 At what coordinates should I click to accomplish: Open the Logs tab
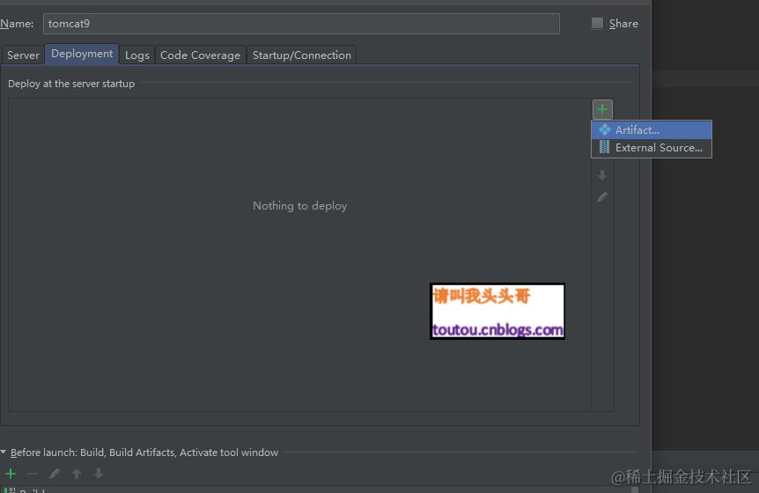point(137,55)
